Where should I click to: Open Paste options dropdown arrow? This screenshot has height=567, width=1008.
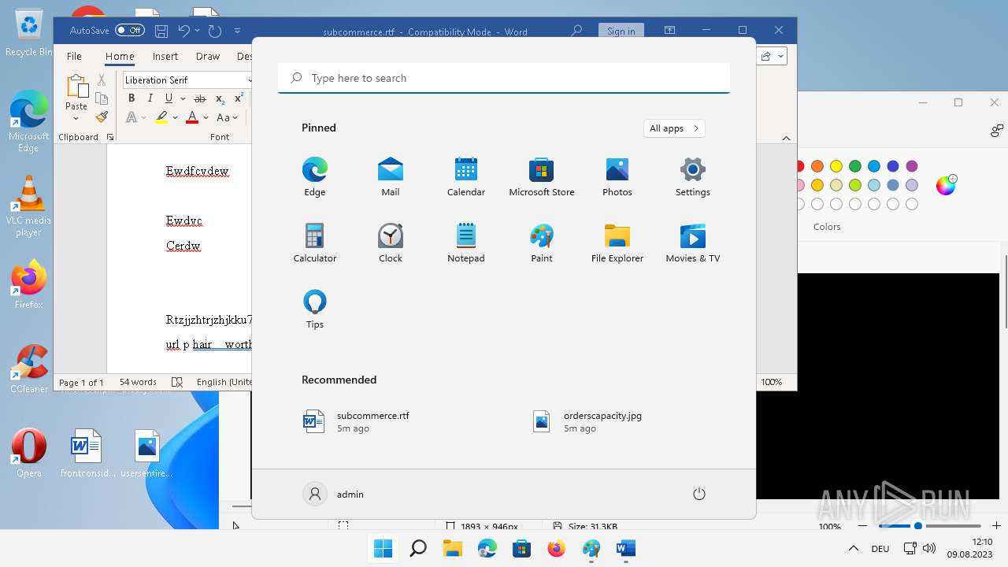click(x=76, y=119)
